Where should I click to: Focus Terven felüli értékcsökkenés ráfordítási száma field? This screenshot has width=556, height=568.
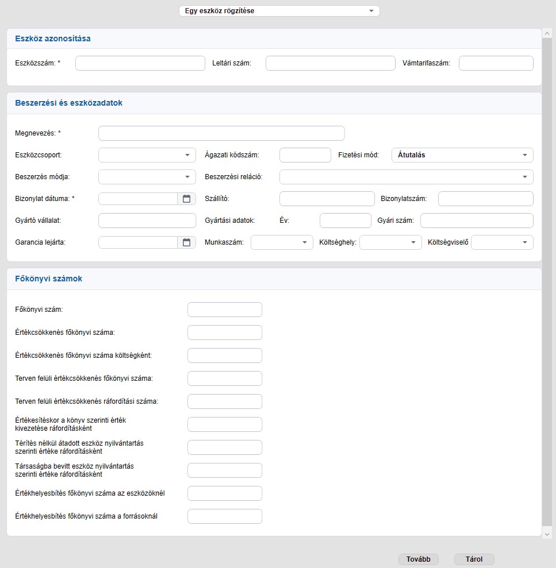coord(225,401)
